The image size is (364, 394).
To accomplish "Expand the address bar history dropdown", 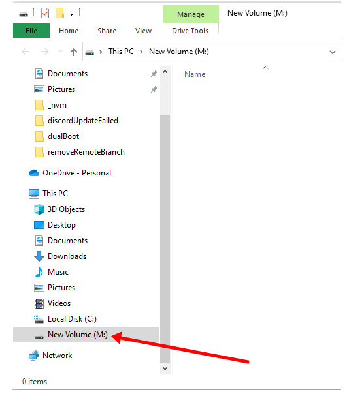I will click(x=333, y=52).
